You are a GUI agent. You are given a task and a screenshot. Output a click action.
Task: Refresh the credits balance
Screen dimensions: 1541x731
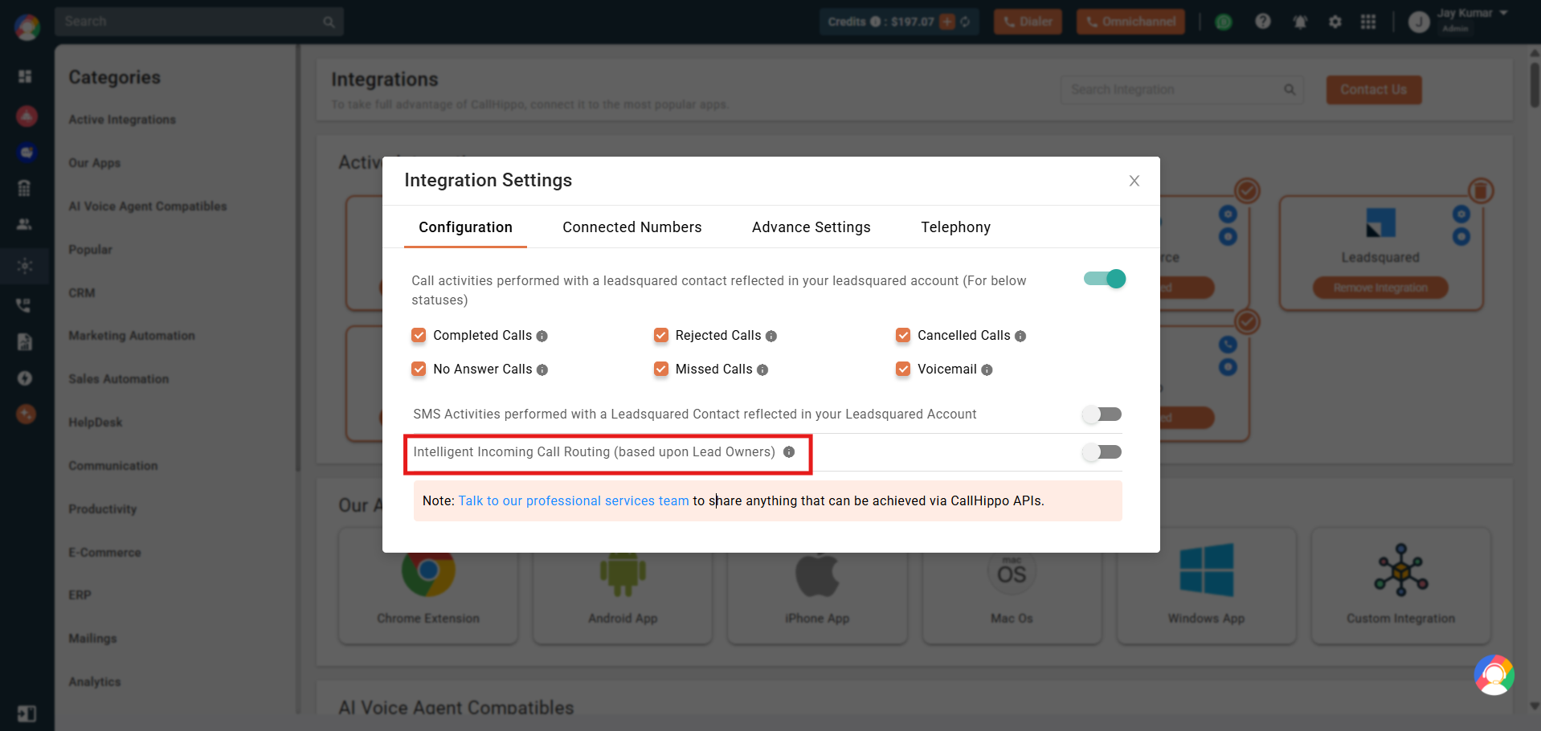click(x=965, y=22)
